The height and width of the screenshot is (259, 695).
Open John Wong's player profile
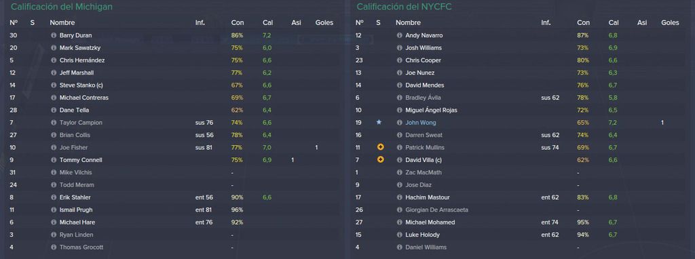tap(421, 123)
